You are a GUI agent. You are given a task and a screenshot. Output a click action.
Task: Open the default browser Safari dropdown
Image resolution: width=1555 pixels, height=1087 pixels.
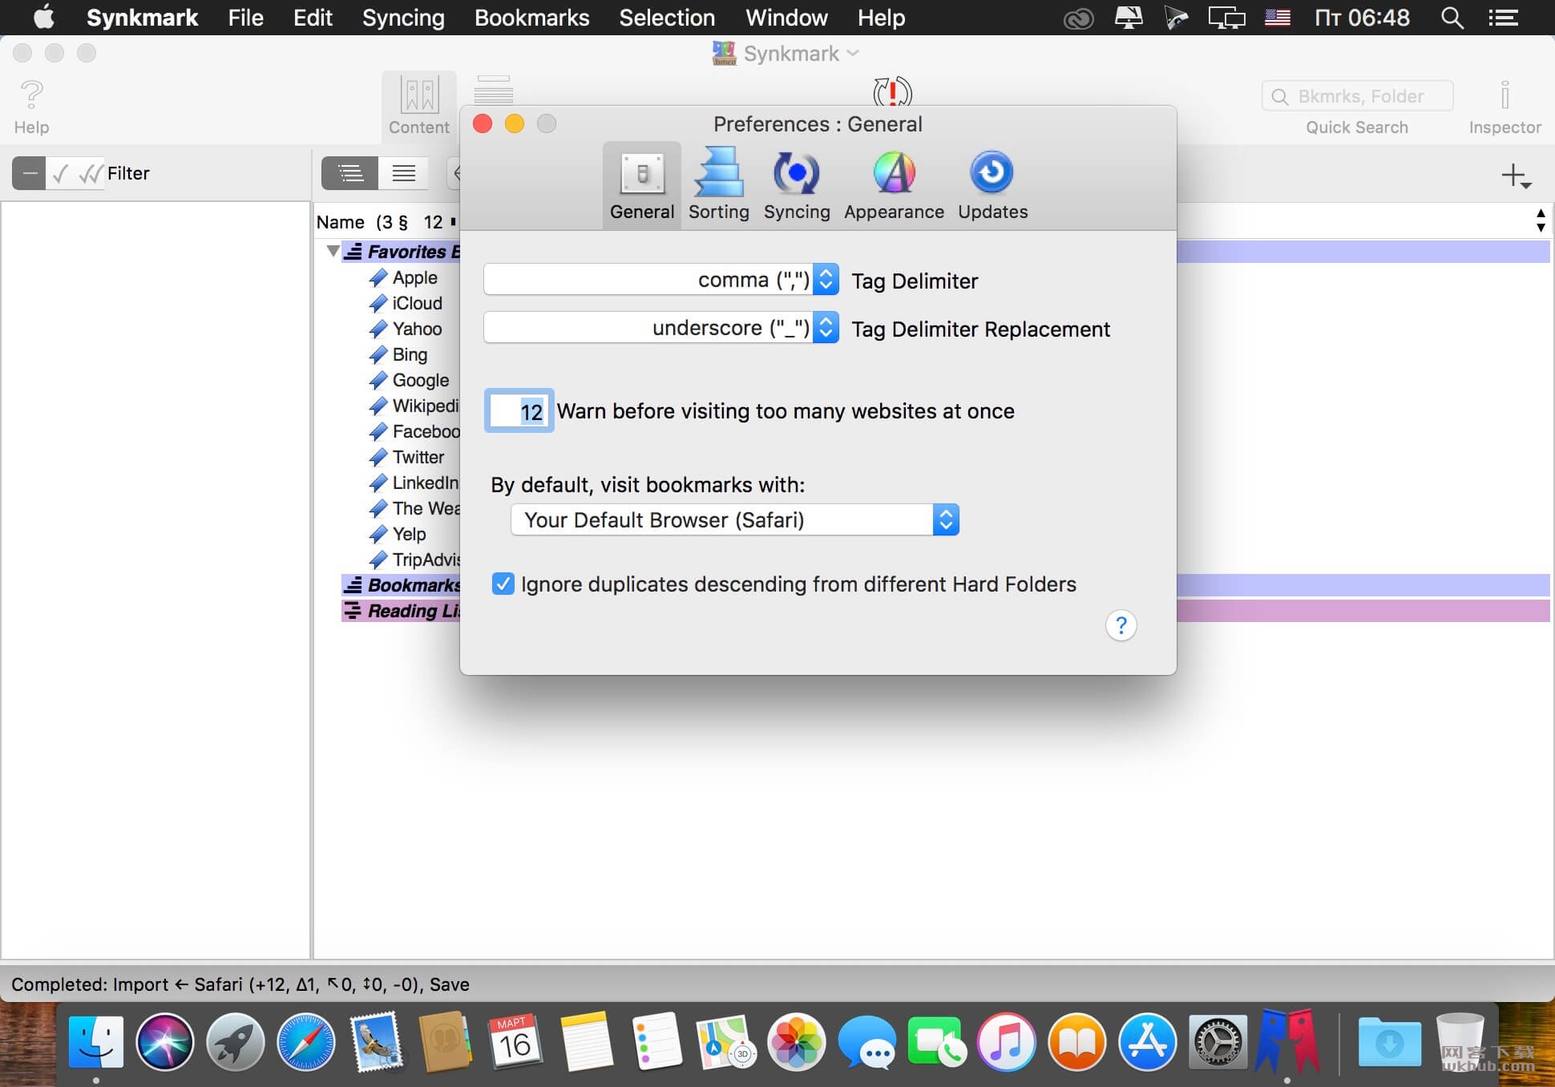click(735, 520)
